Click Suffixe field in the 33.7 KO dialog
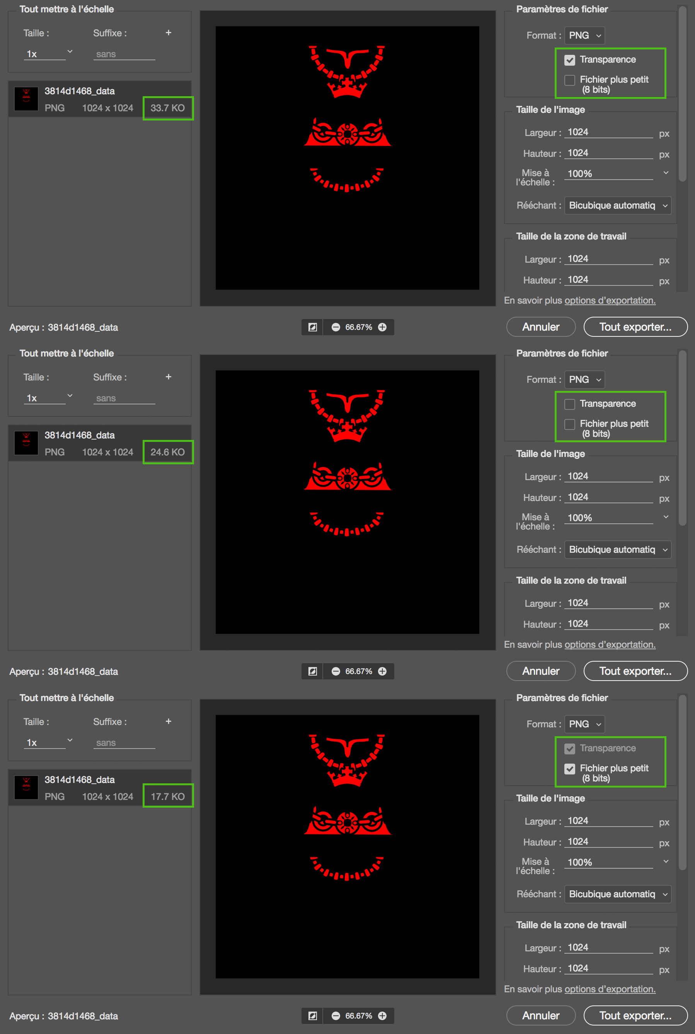The image size is (695, 1034). click(124, 54)
